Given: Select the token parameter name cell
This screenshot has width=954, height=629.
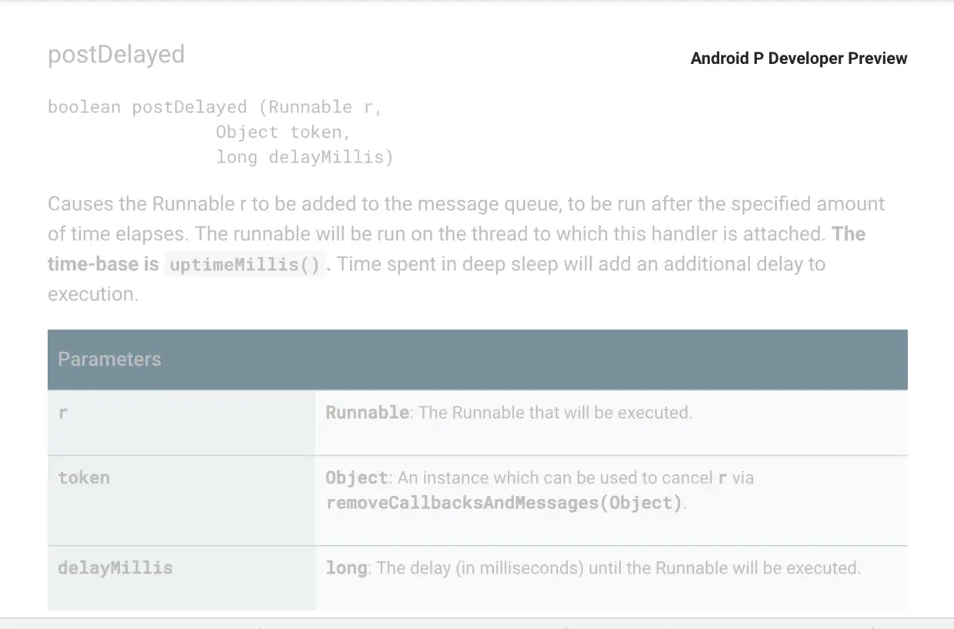Looking at the screenshot, I should click(x=182, y=500).
